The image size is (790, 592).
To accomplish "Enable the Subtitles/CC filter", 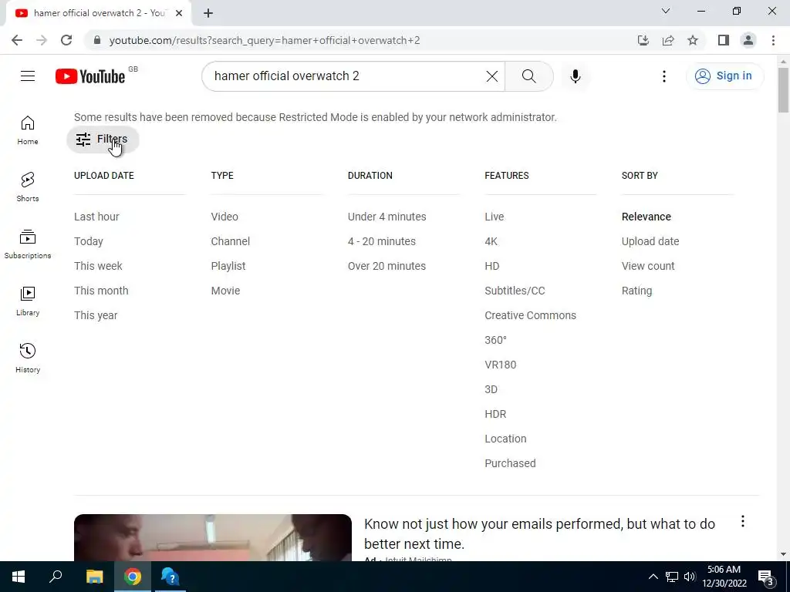I will 515,291.
